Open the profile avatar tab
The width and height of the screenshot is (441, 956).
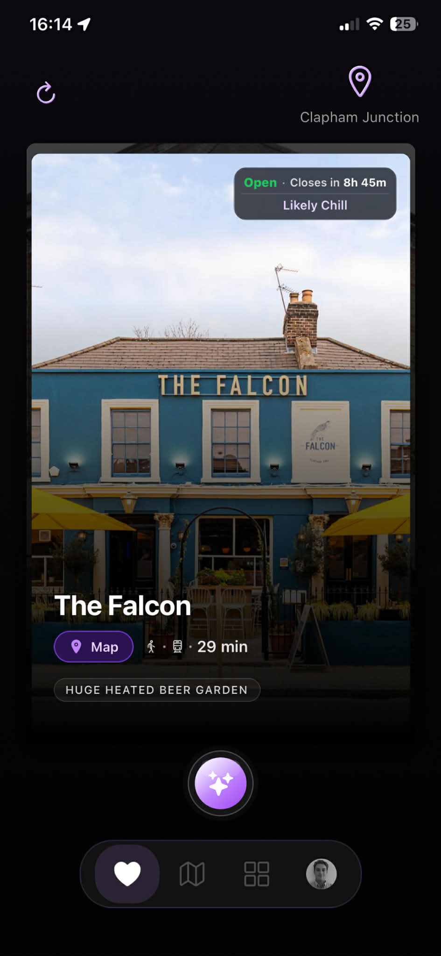(321, 874)
